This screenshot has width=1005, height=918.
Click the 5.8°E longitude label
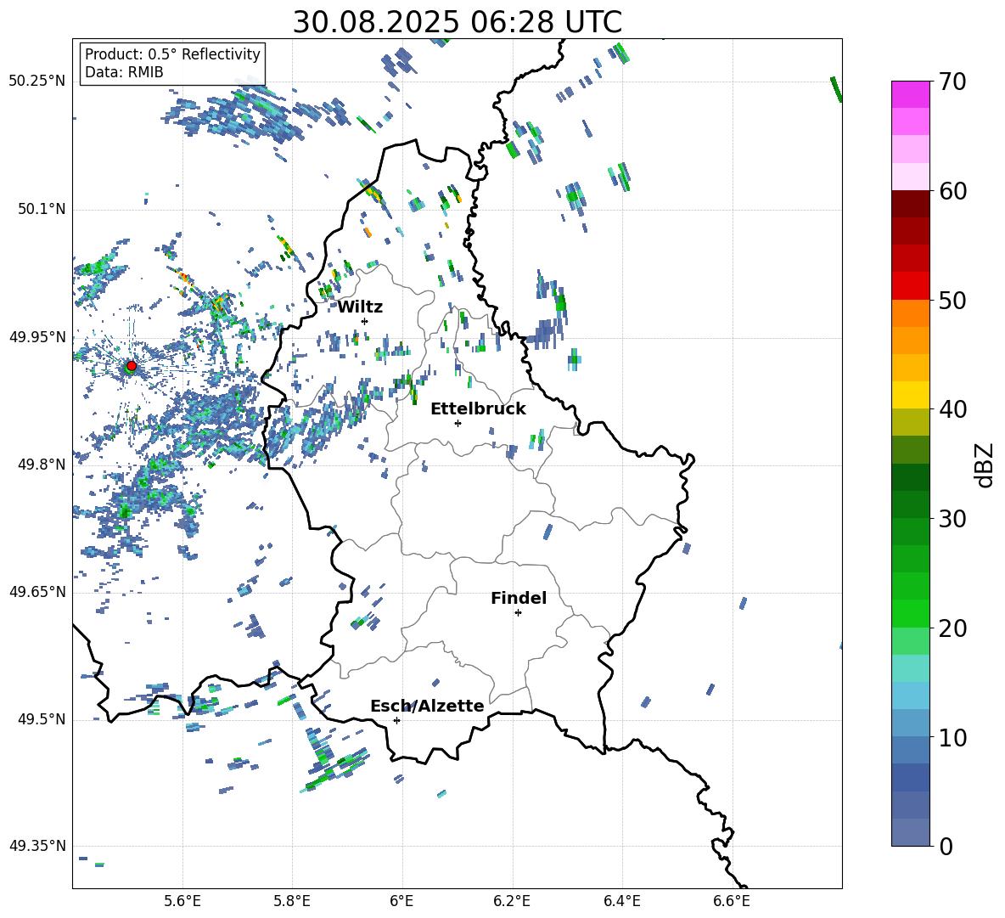tap(292, 901)
